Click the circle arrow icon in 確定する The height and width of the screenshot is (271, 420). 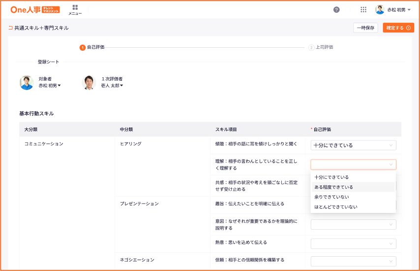(x=408, y=28)
